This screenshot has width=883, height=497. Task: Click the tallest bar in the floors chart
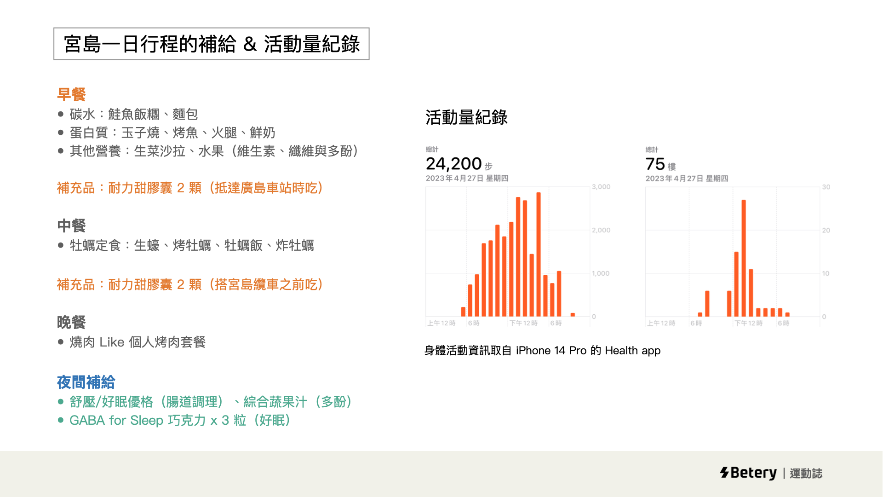744,258
